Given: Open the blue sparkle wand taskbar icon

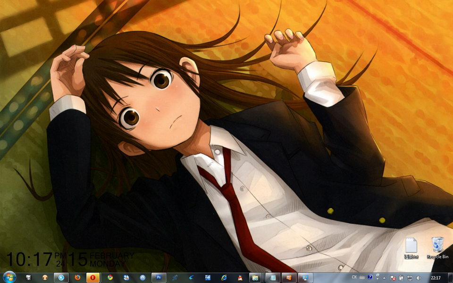Looking at the screenshot, I should pos(175,277).
